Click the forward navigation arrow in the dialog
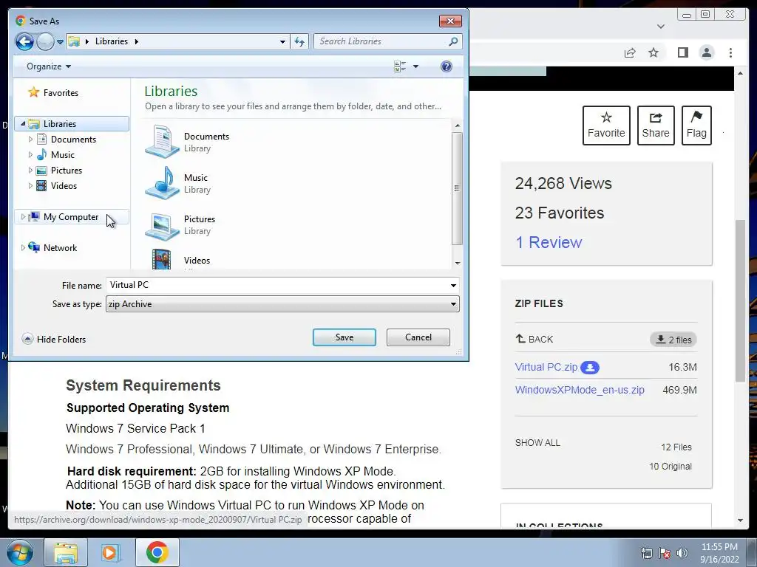757x567 pixels. click(45, 41)
